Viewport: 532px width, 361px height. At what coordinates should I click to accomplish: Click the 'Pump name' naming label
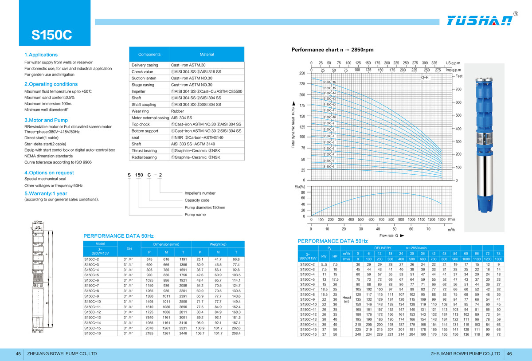[195, 214]
